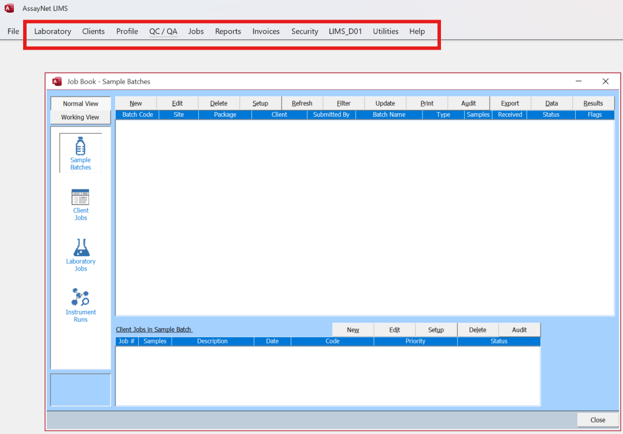623x434 pixels.
Task: Click Audit in sample batches toolbar
Action: [469, 103]
